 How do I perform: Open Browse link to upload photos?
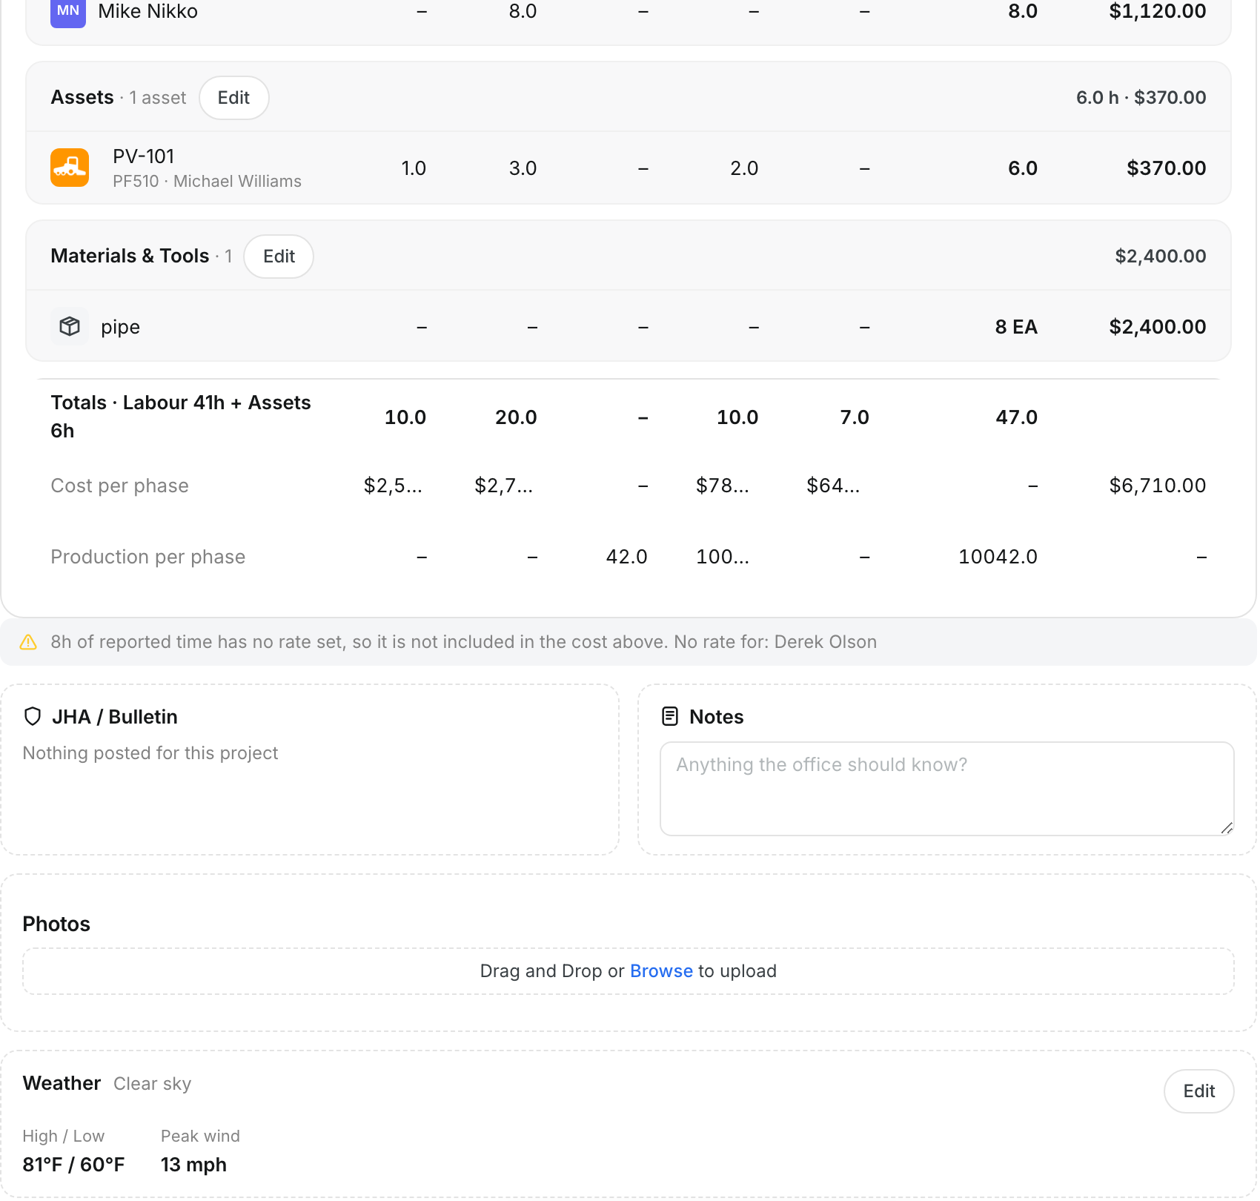click(x=661, y=971)
